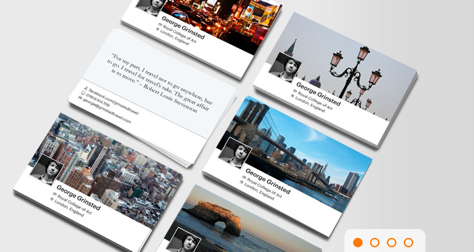Click the envelope icon beside george@grinstedtravel.com
This screenshot has height=252, width=474.
coord(80,98)
